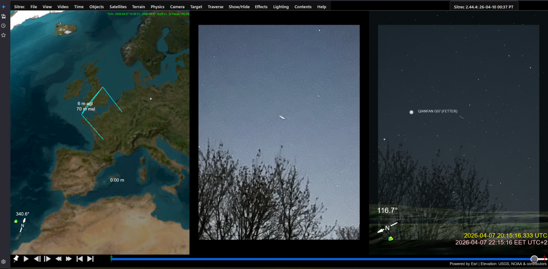This screenshot has width=548, height=269.
Task: Click the timeline slider handle
Action: [534, 259]
